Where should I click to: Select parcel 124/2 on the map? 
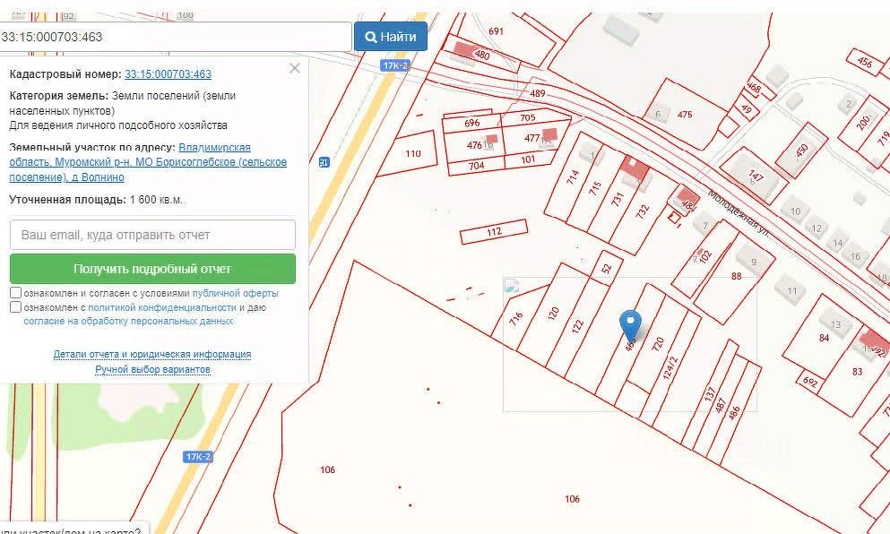pos(670,367)
